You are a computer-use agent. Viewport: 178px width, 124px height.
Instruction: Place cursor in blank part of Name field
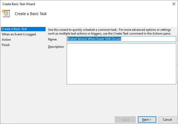[x=148, y=39]
